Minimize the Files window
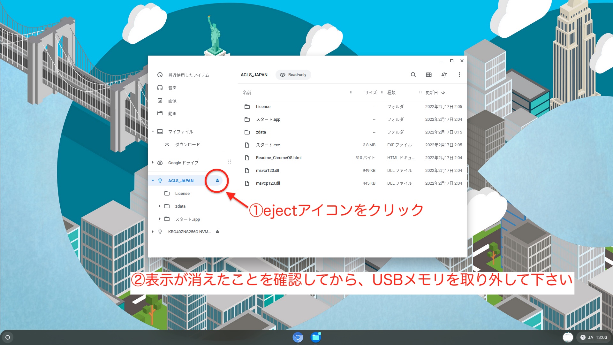The height and width of the screenshot is (345, 613). point(441,61)
